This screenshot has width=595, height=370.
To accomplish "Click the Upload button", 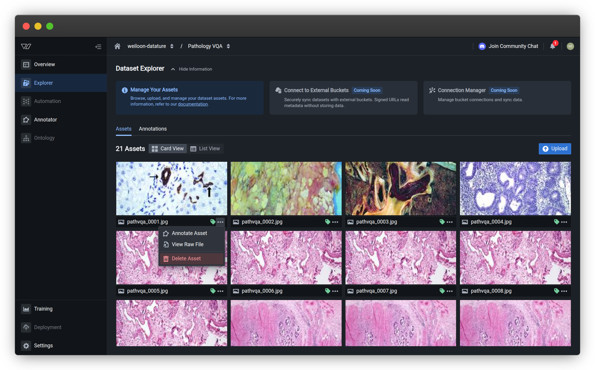I will (x=555, y=149).
